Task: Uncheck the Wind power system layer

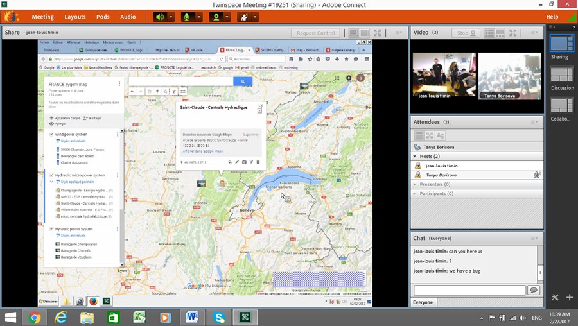Action: tap(51, 135)
